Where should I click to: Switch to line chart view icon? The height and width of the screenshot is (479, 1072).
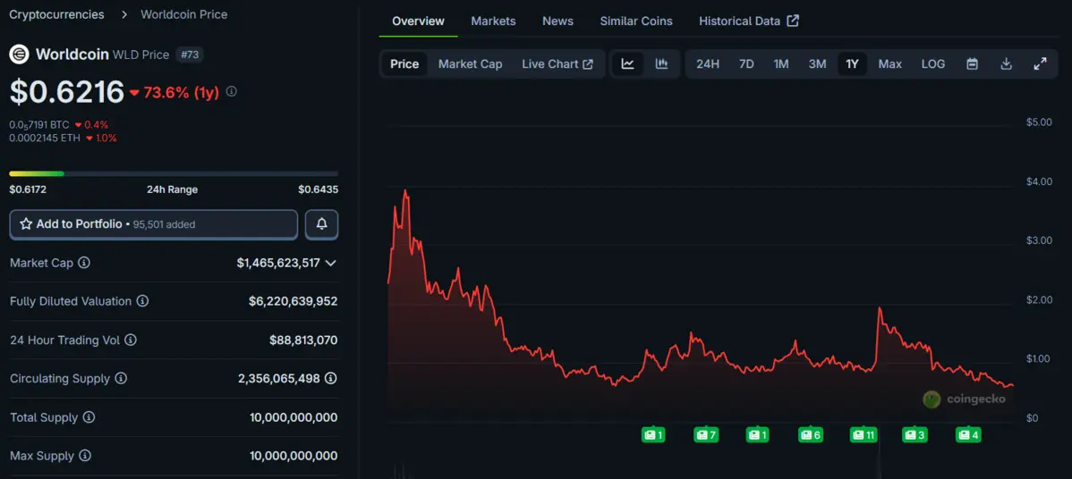(627, 63)
